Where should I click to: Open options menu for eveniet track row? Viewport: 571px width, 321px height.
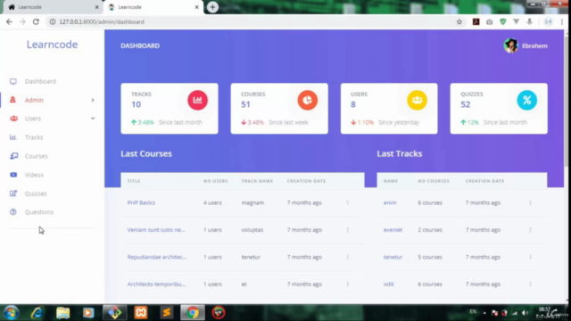tap(530, 230)
